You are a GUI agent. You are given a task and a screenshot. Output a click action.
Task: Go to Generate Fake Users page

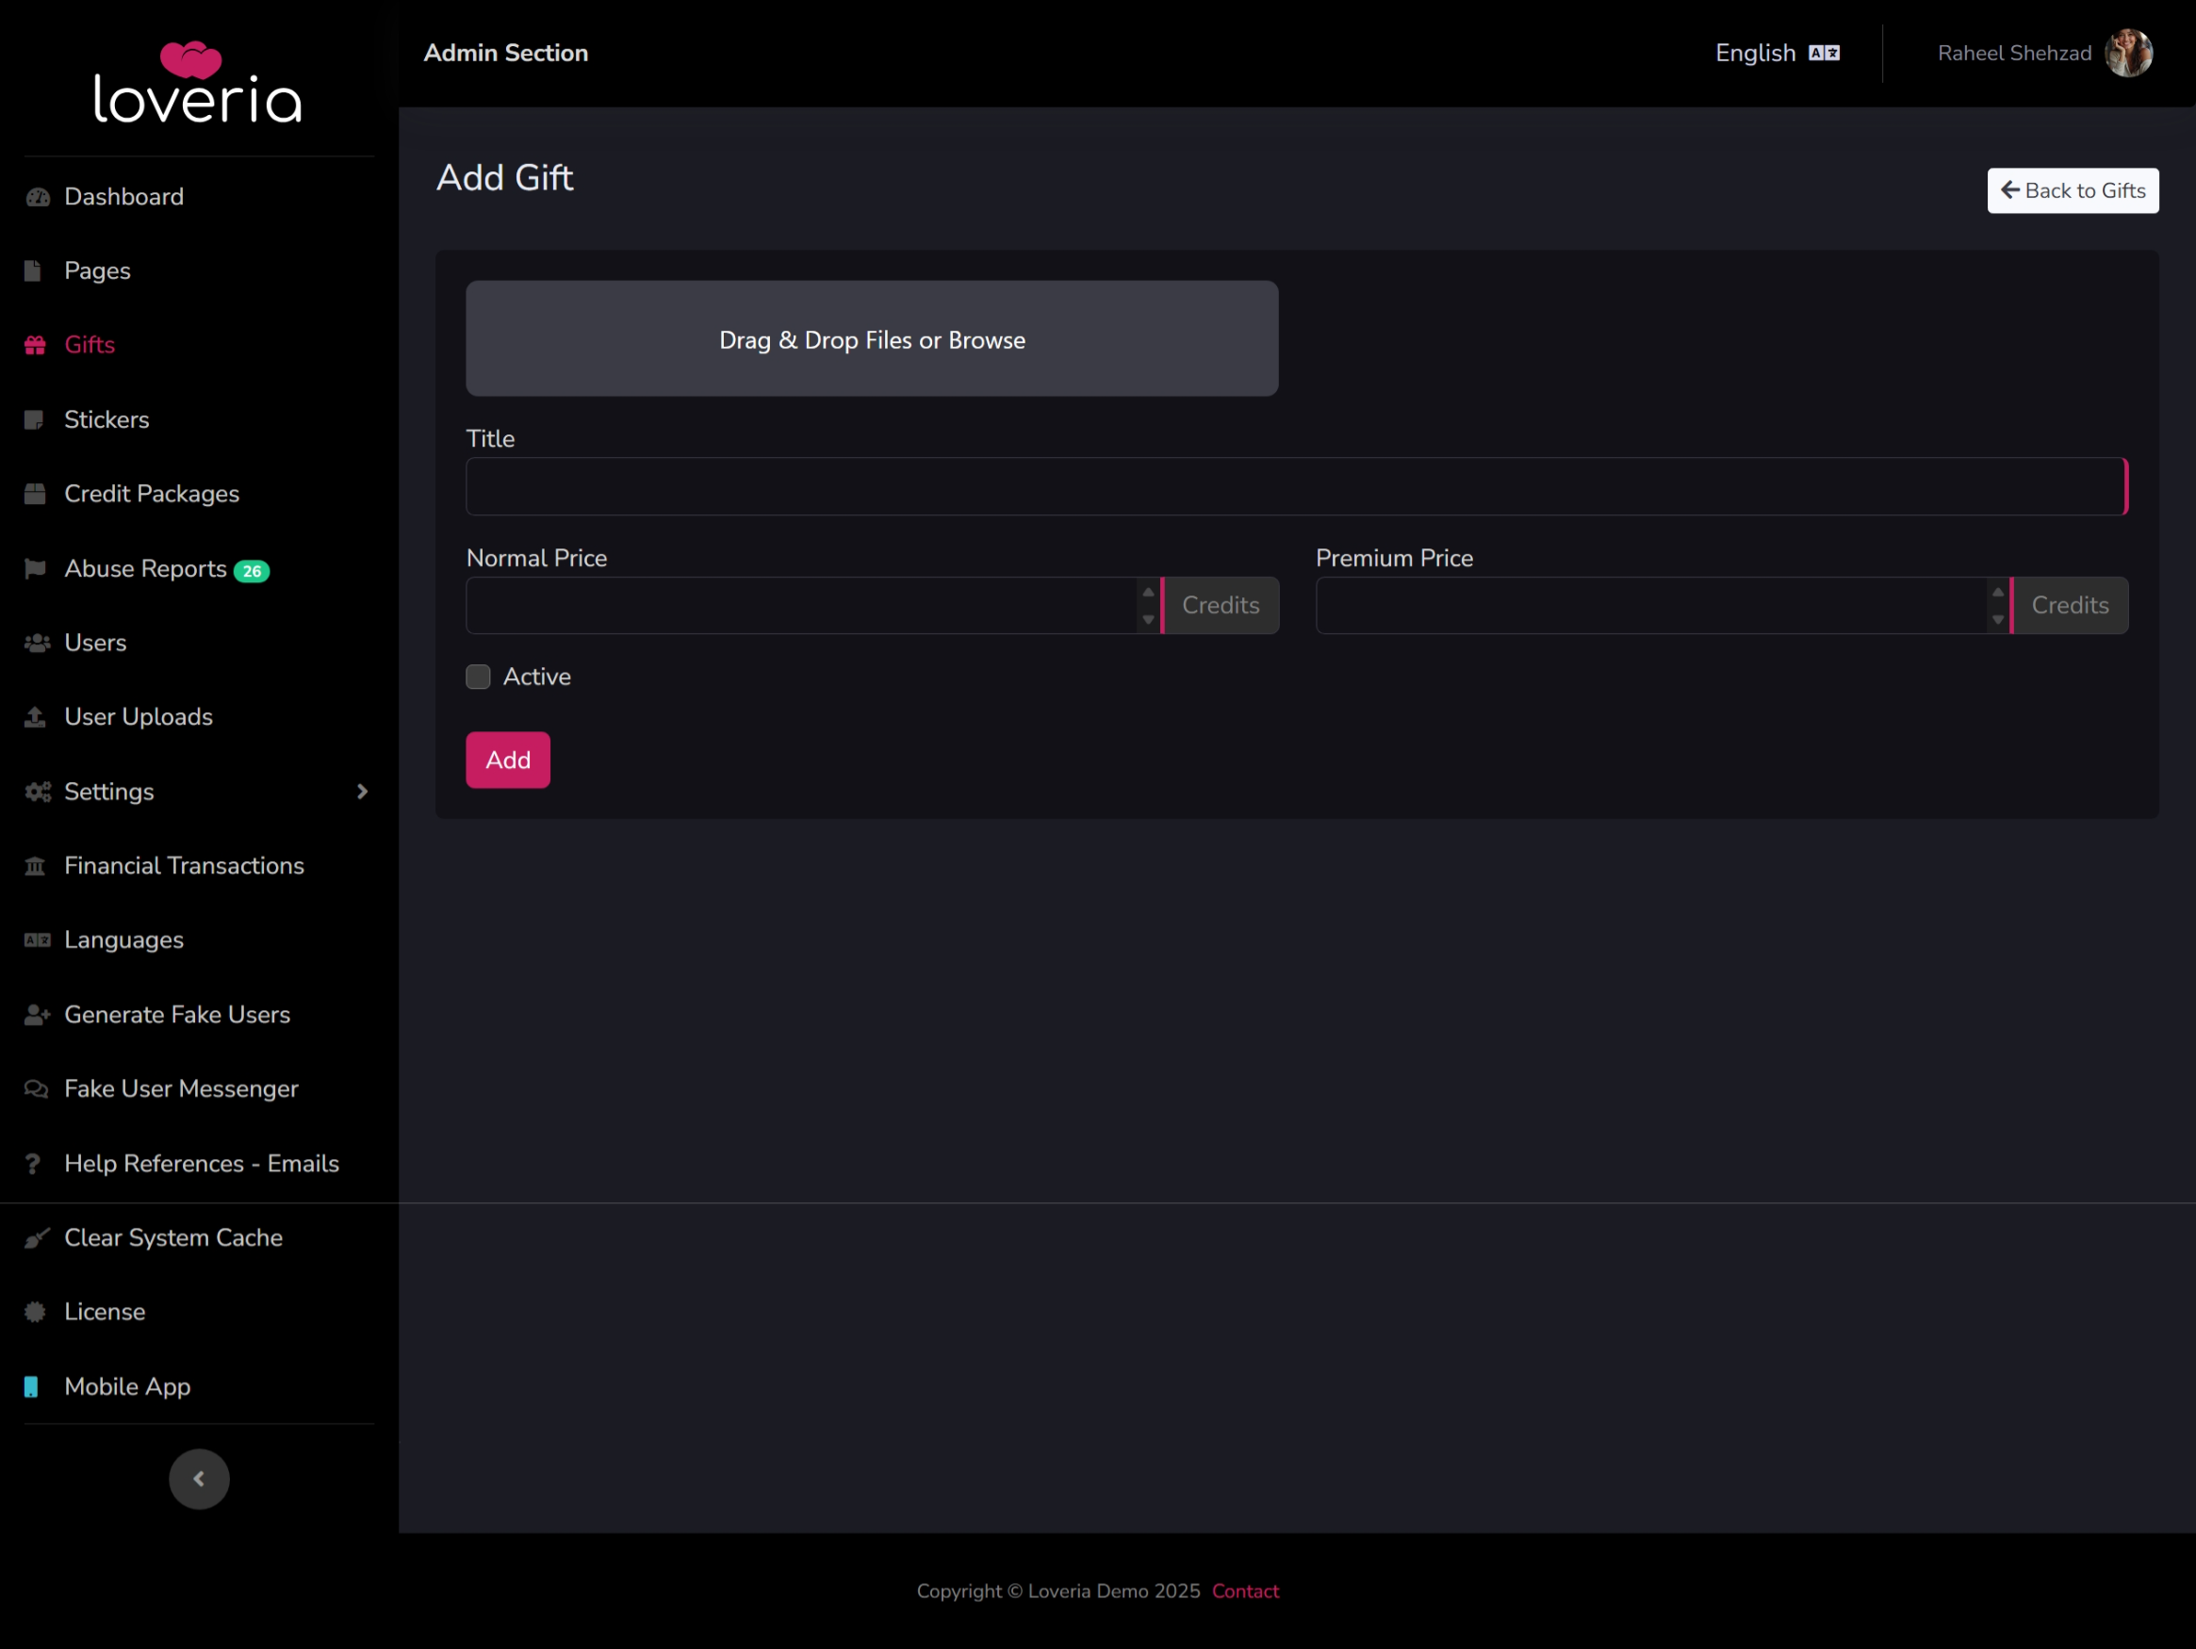pos(176,1015)
